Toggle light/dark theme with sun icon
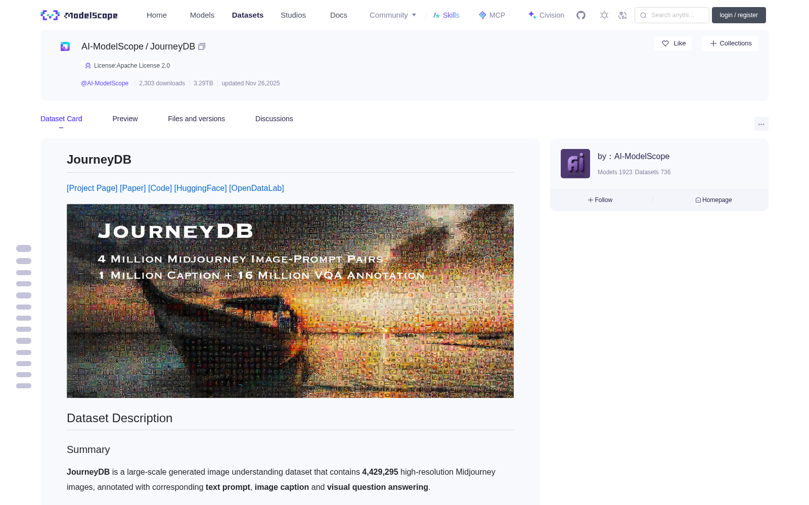This screenshot has height=505, width=809. point(604,15)
